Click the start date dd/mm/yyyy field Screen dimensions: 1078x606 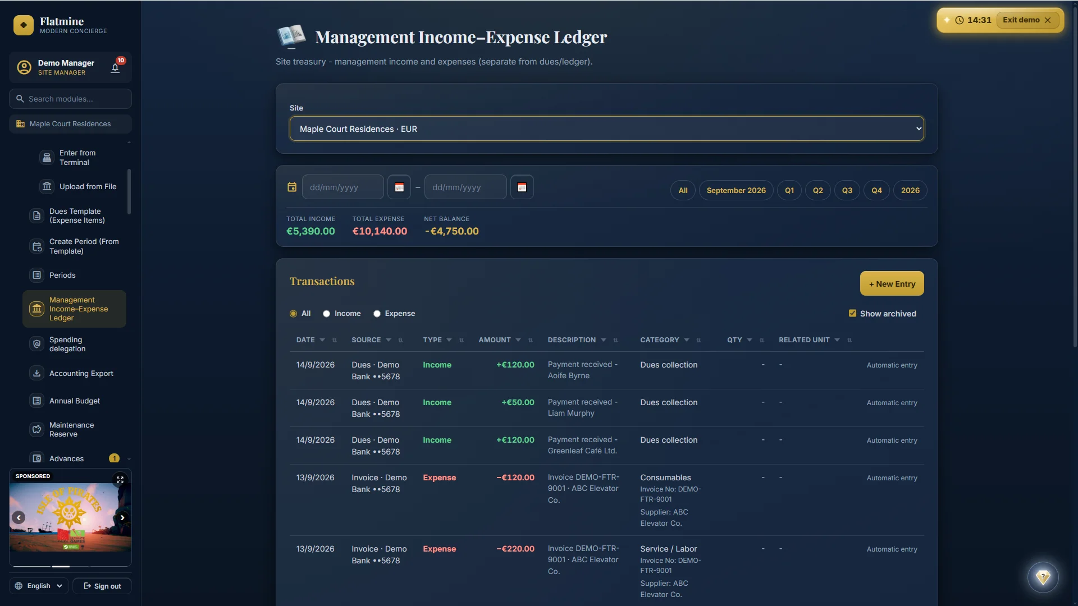[343, 187]
